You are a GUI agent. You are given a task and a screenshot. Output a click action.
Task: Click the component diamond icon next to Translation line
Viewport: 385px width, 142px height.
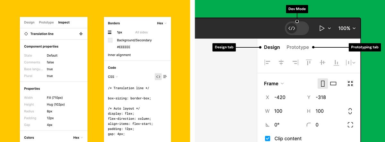pos(26,34)
